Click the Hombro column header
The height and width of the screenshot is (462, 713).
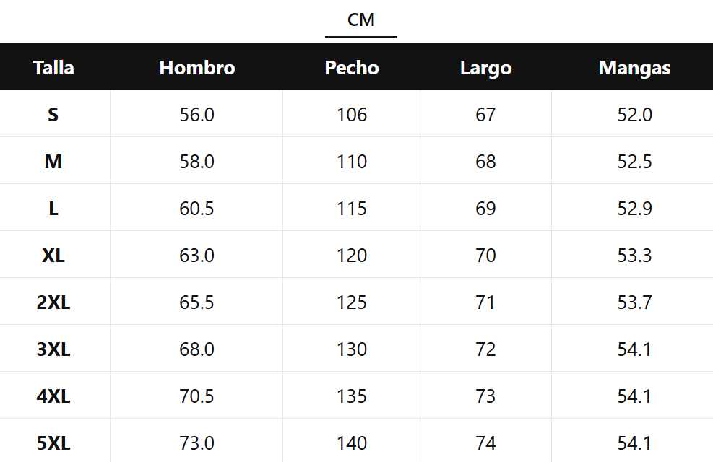tap(197, 68)
